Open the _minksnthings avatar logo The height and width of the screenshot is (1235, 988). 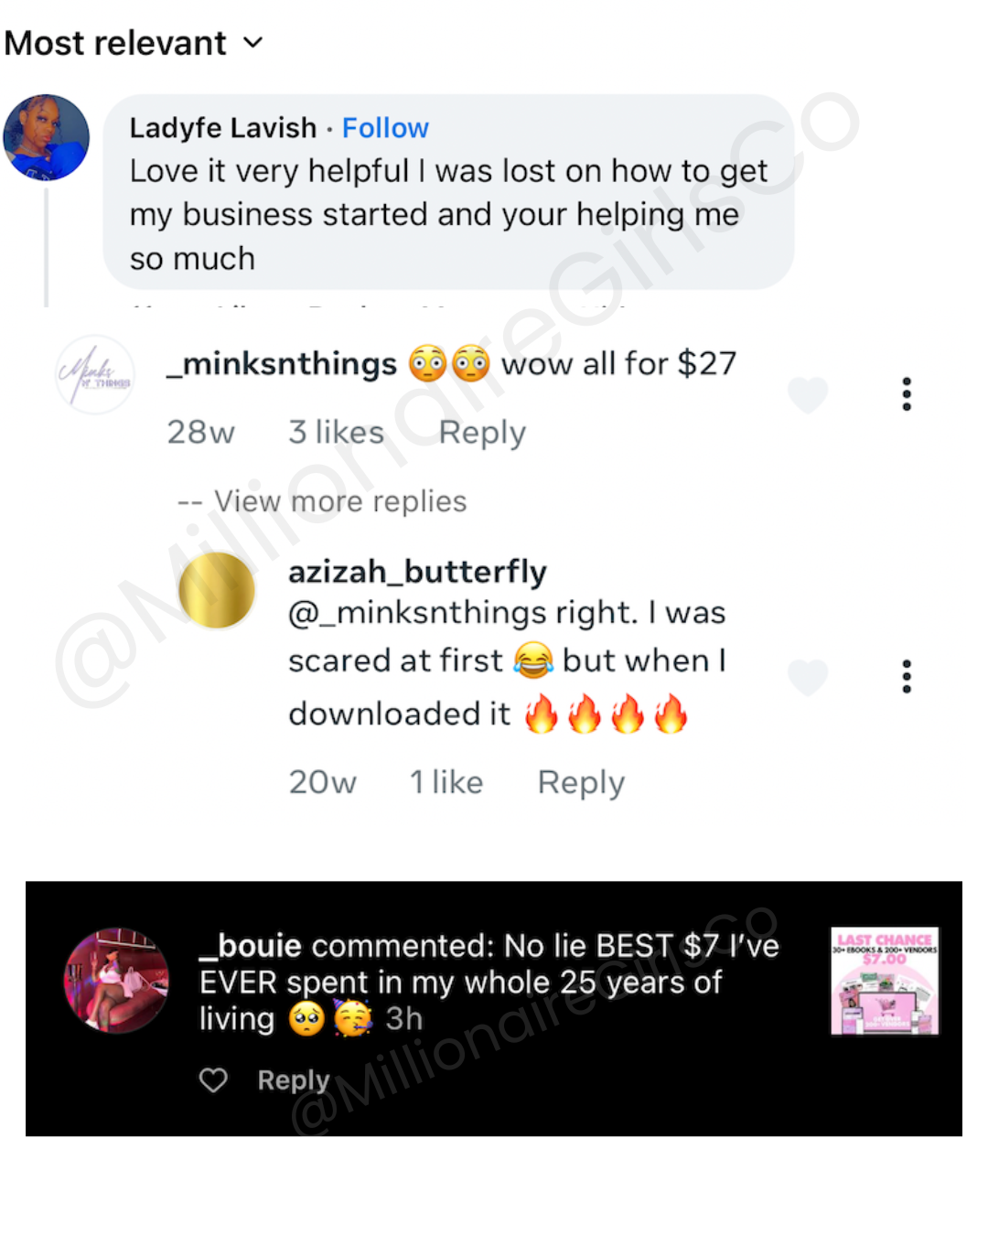point(94,375)
